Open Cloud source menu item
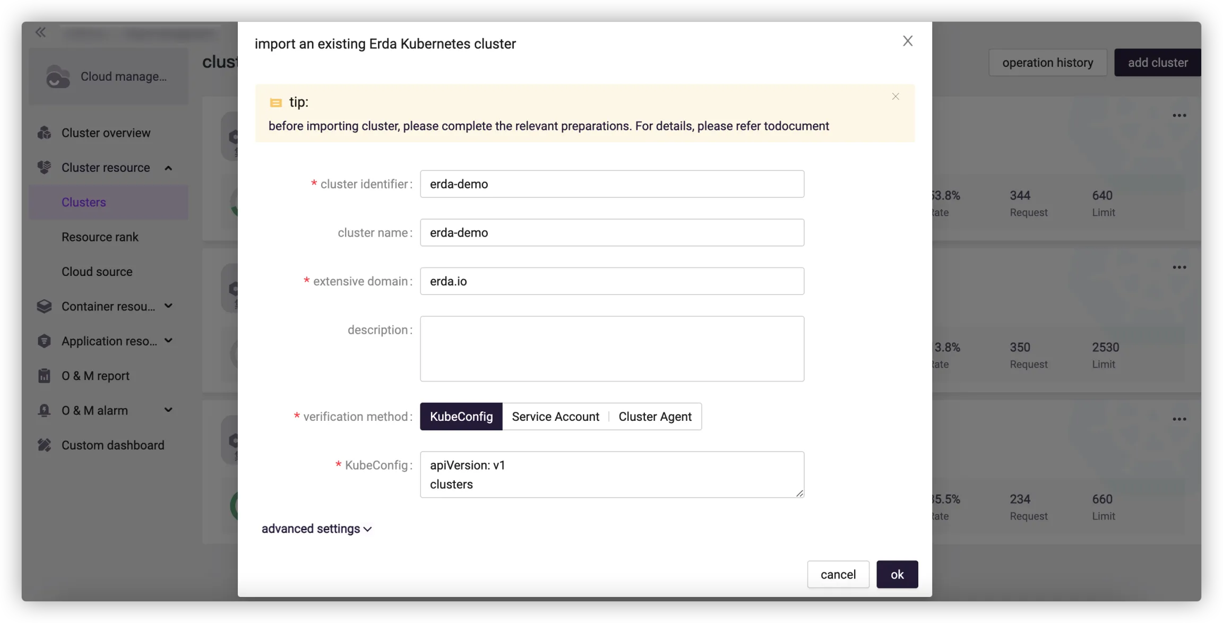 (x=97, y=272)
